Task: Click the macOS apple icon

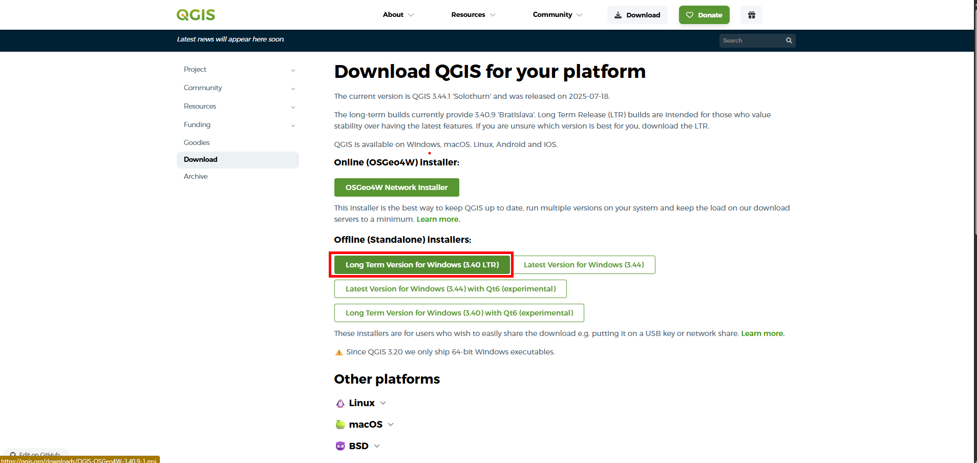Action: click(x=340, y=425)
